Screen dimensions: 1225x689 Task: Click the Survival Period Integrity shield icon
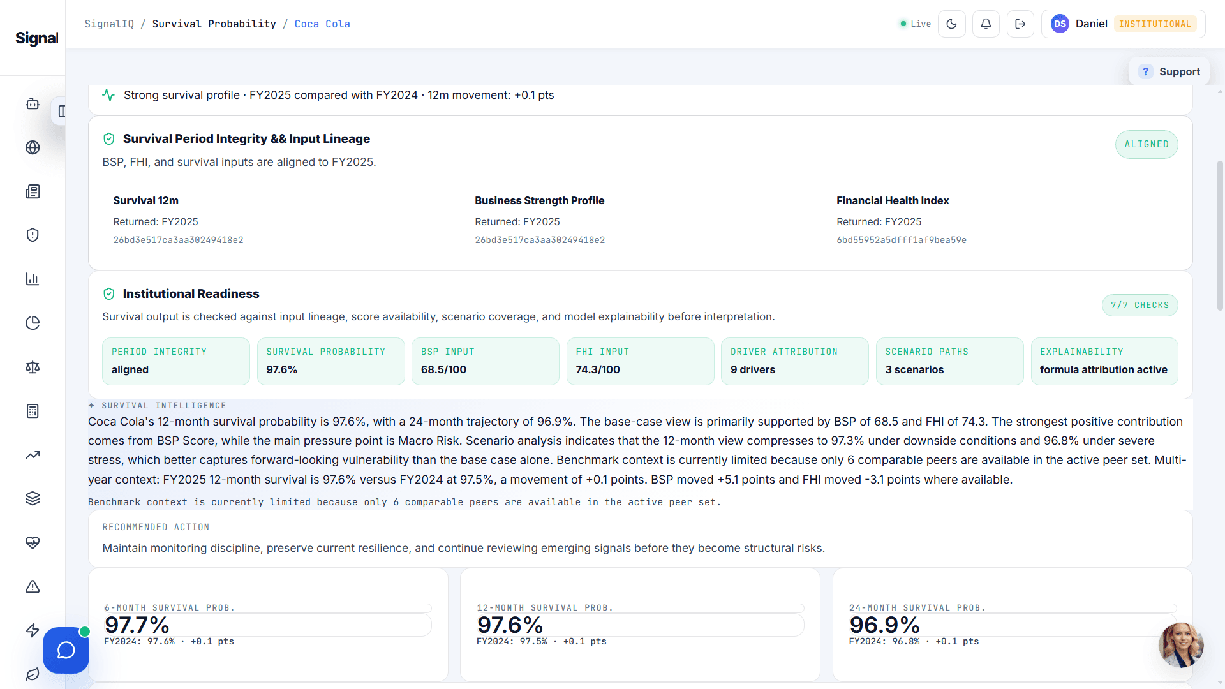pyautogui.click(x=109, y=138)
